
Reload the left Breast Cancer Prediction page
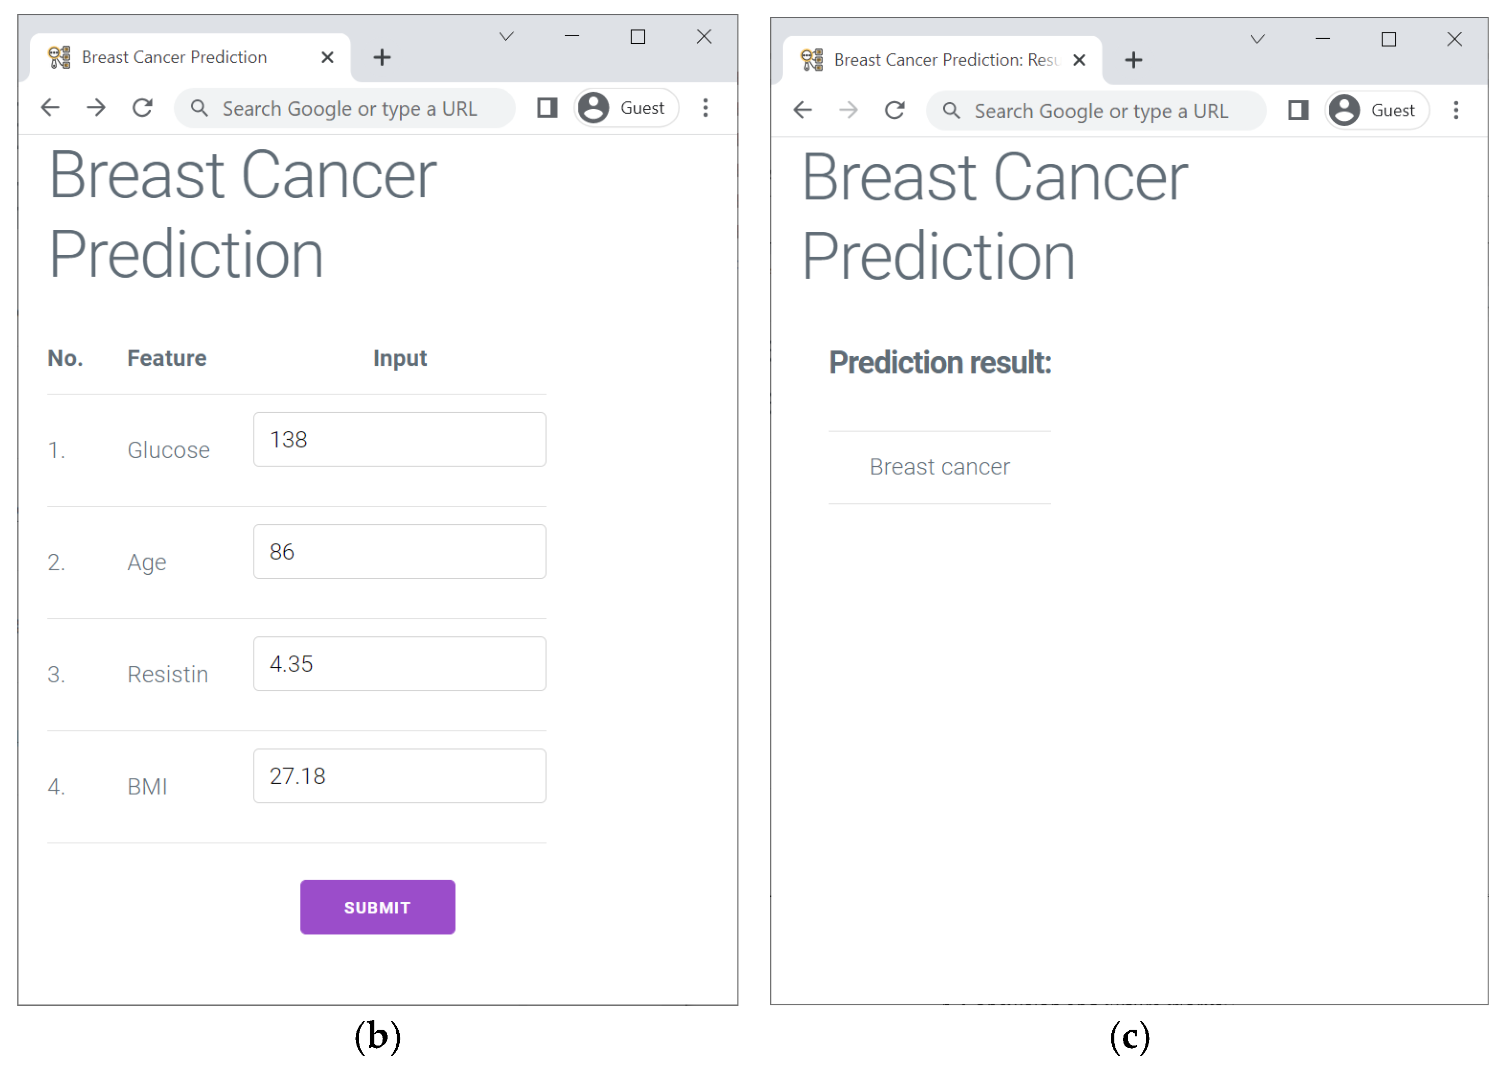tap(143, 108)
